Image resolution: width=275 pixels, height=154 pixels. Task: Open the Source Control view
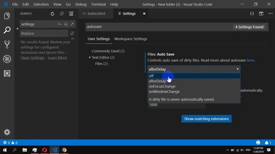[x=7, y=44]
